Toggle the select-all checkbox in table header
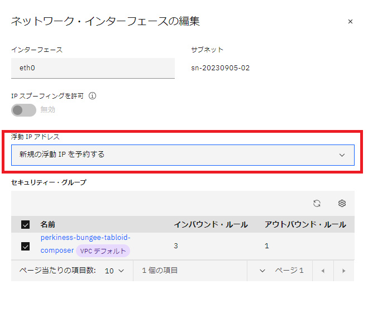368x313 pixels. click(25, 224)
